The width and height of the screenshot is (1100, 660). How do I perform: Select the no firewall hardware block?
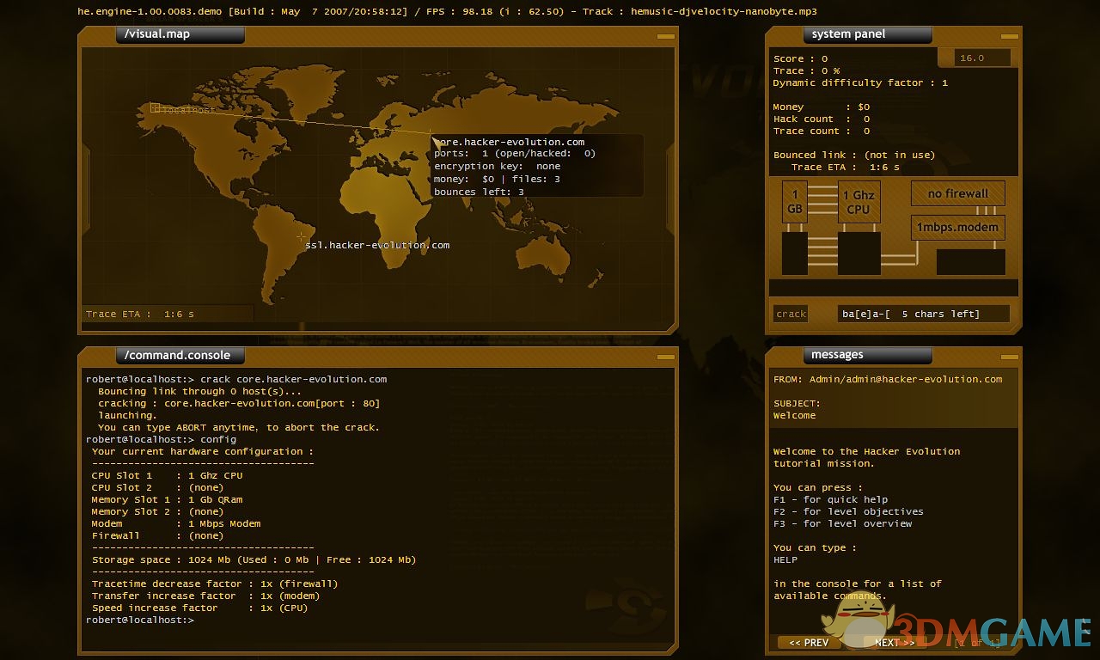[x=957, y=193]
